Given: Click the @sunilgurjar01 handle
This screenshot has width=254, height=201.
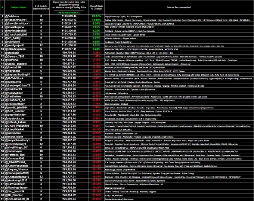Looking at the screenshot, I should [15, 45].
